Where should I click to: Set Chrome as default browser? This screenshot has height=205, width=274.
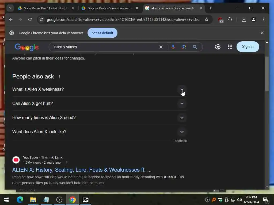click(102, 33)
